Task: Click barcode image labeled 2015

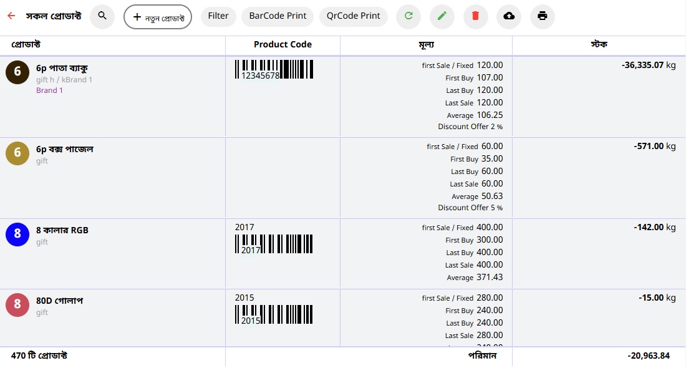Action: (x=274, y=314)
